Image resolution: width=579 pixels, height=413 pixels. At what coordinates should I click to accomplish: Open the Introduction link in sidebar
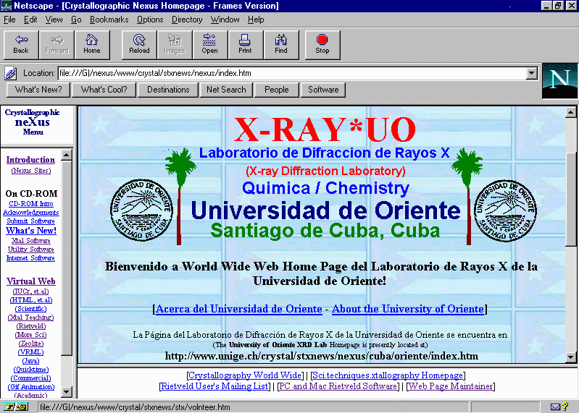click(x=30, y=160)
